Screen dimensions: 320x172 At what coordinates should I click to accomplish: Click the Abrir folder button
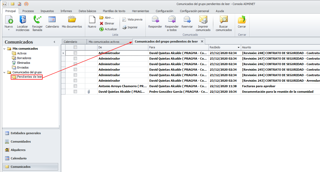pyautogui.click(x=106, y=18)
